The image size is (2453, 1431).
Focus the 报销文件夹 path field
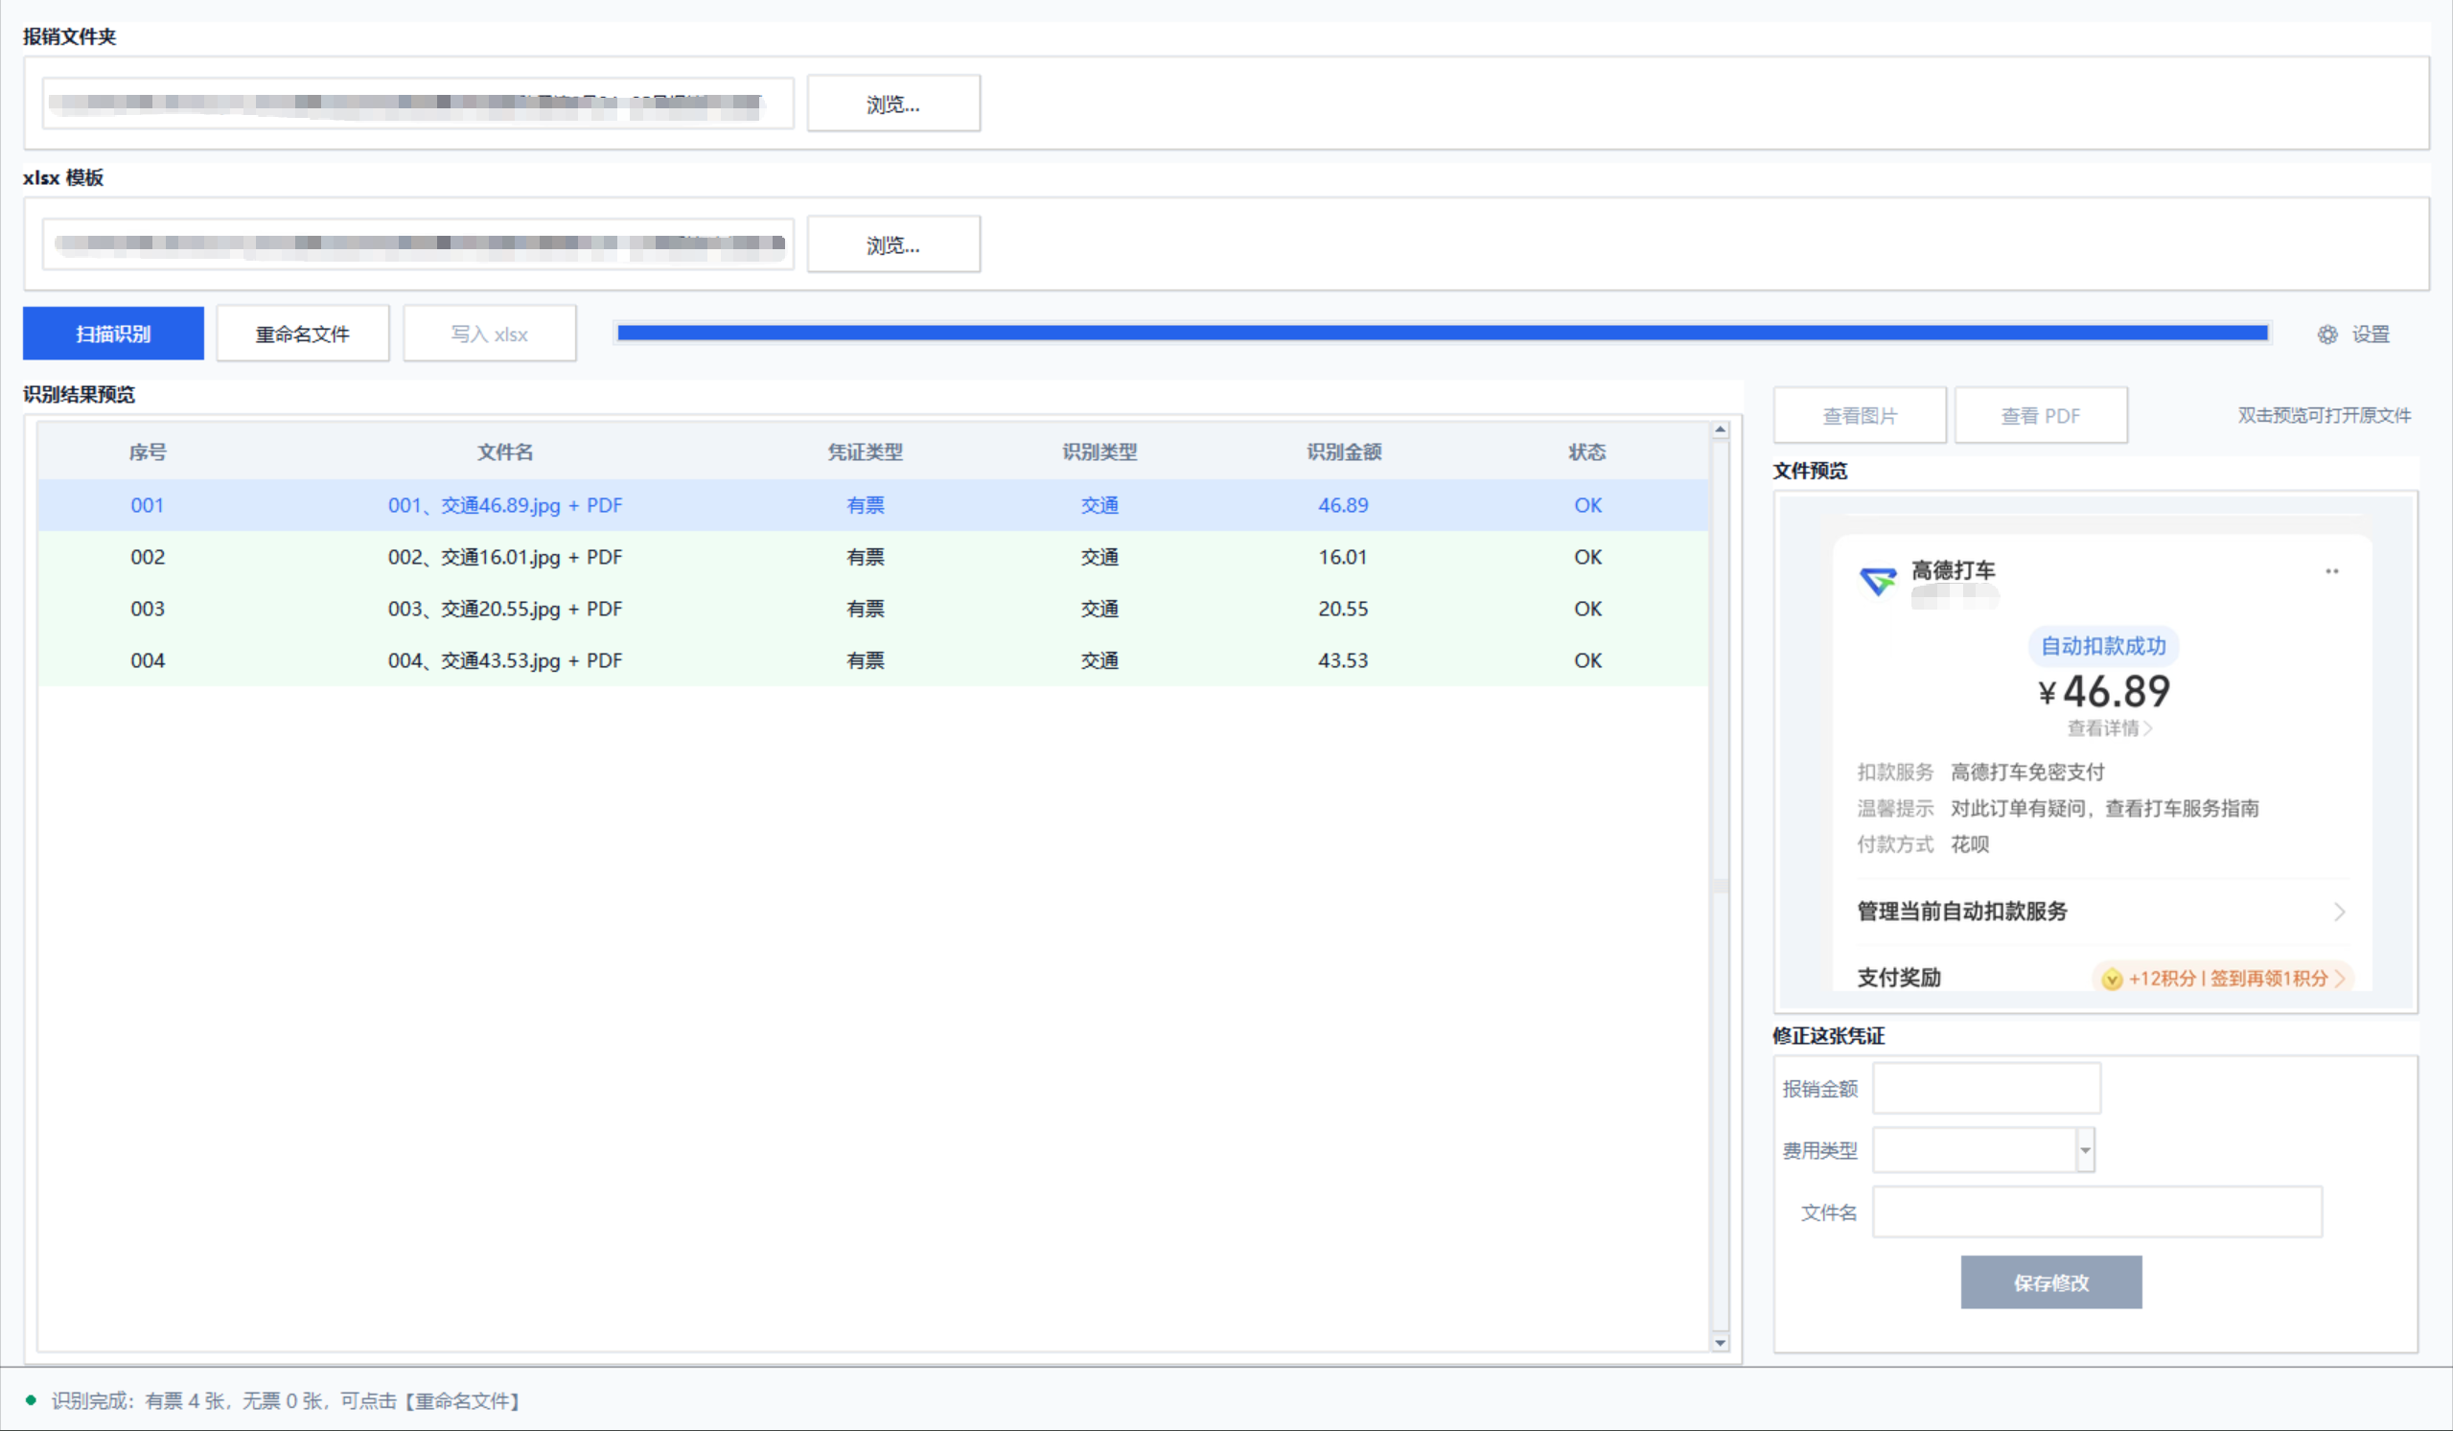pos(418,104)
